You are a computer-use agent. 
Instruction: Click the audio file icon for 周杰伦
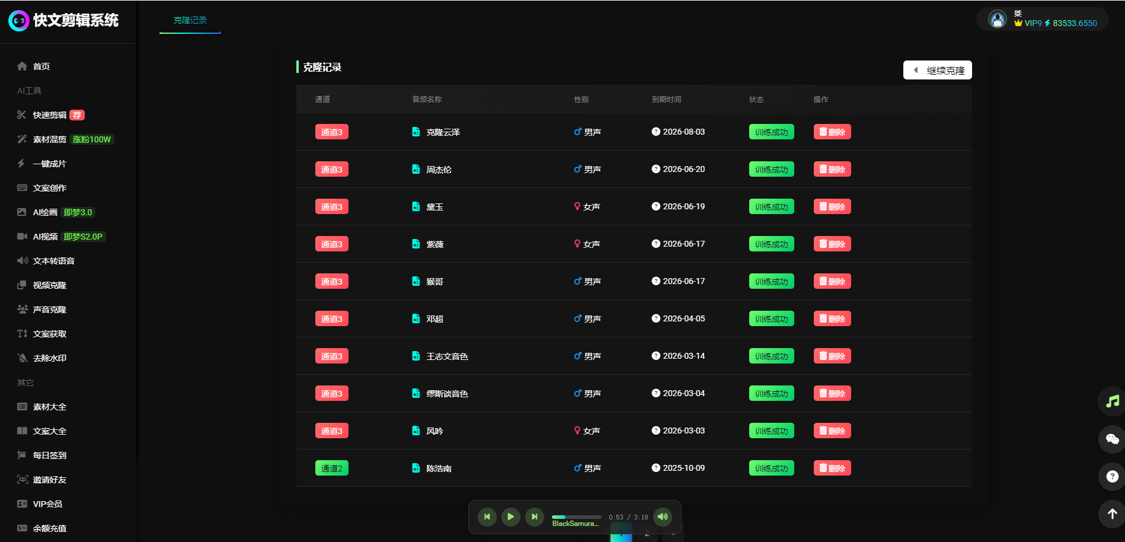pyautogui.click(x=416, y=169)
